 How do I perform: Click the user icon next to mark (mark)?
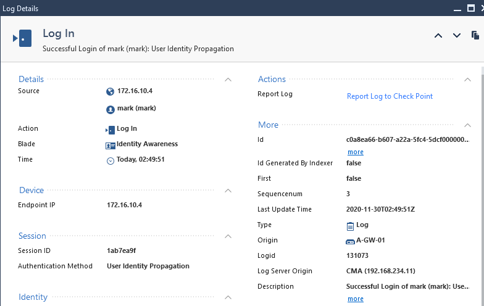point(111,109)
